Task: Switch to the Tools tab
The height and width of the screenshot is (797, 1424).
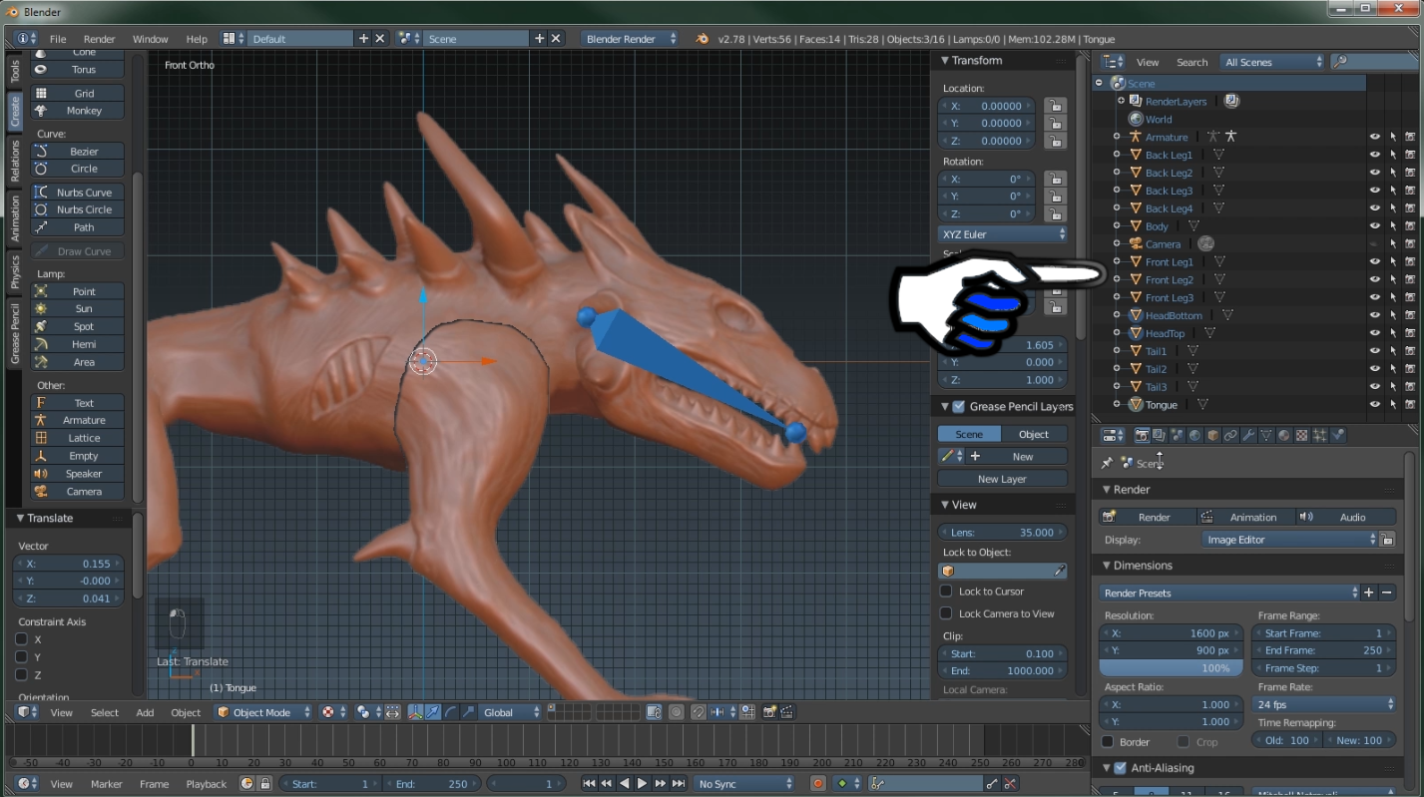Action: pos(15,71)
